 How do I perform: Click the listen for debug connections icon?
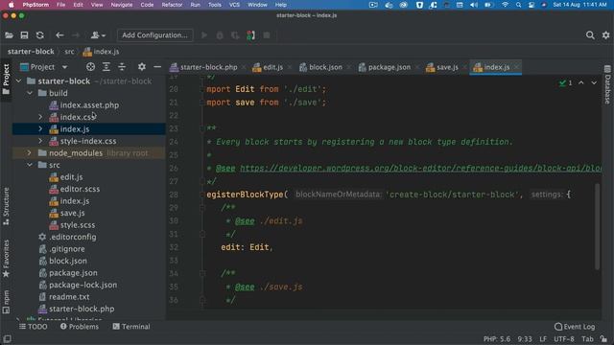coord(251,35)
